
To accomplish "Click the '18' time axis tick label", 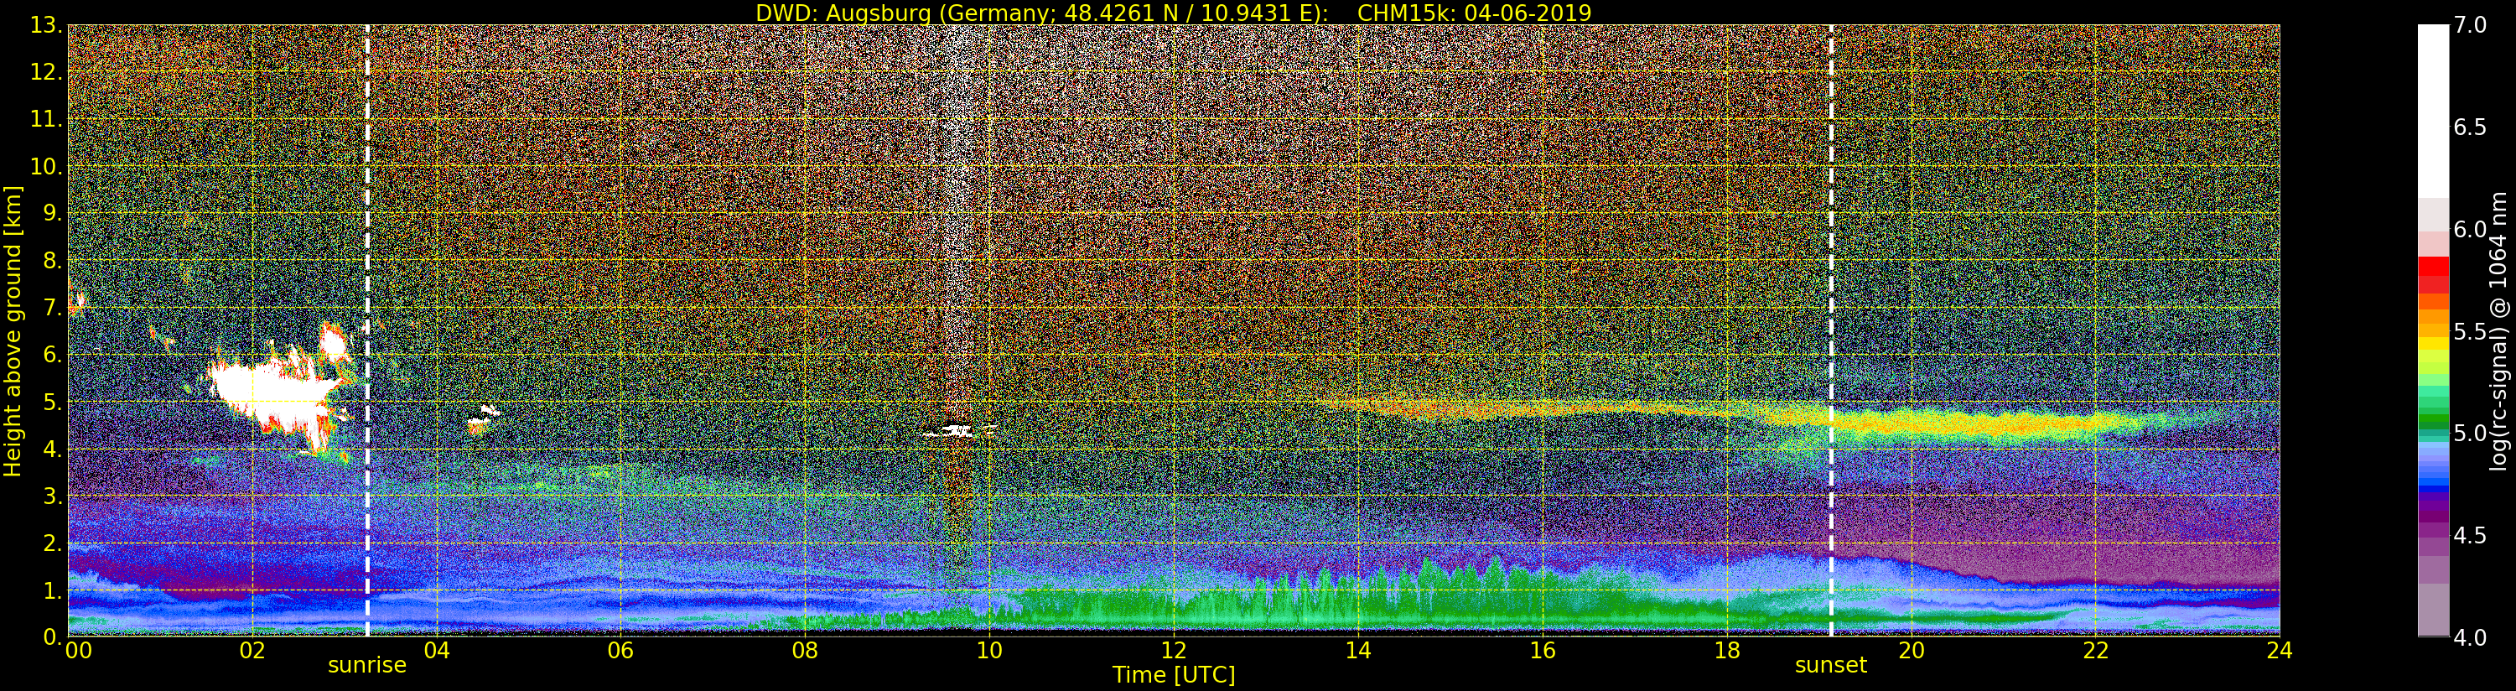I will [x=1727, y=650].
